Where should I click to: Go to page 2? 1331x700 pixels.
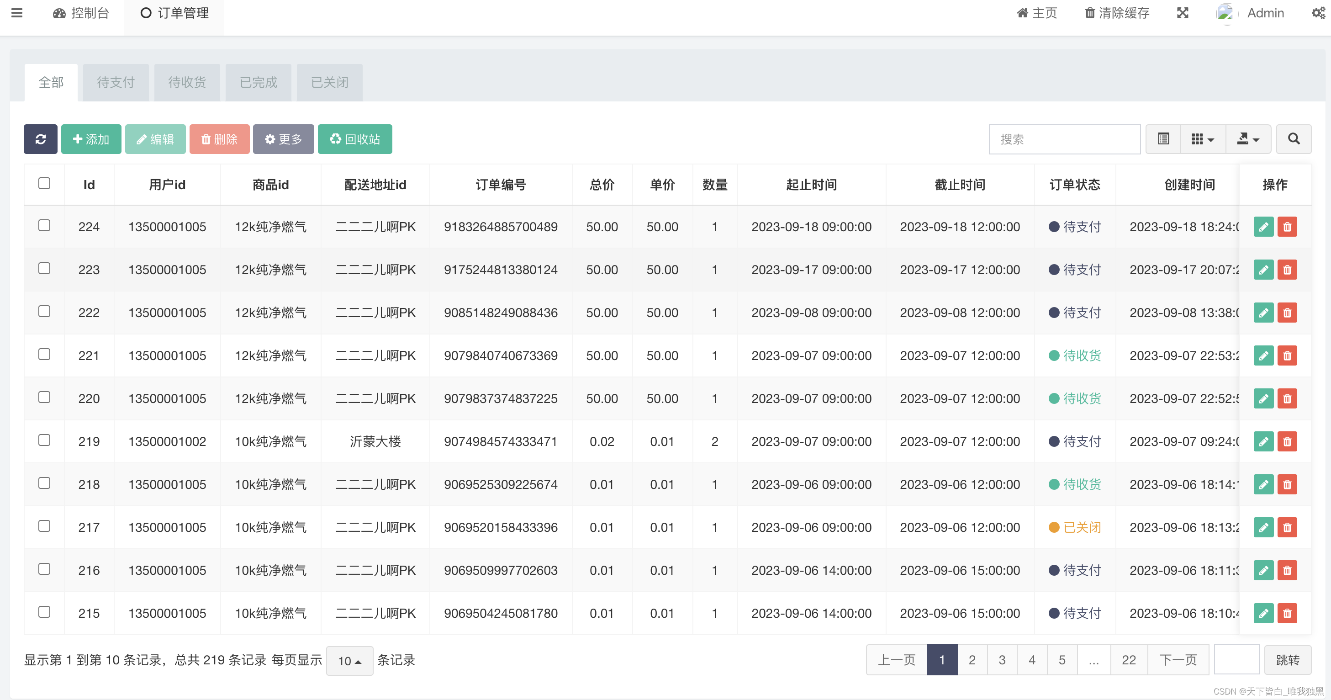click(x=972, y=660)
